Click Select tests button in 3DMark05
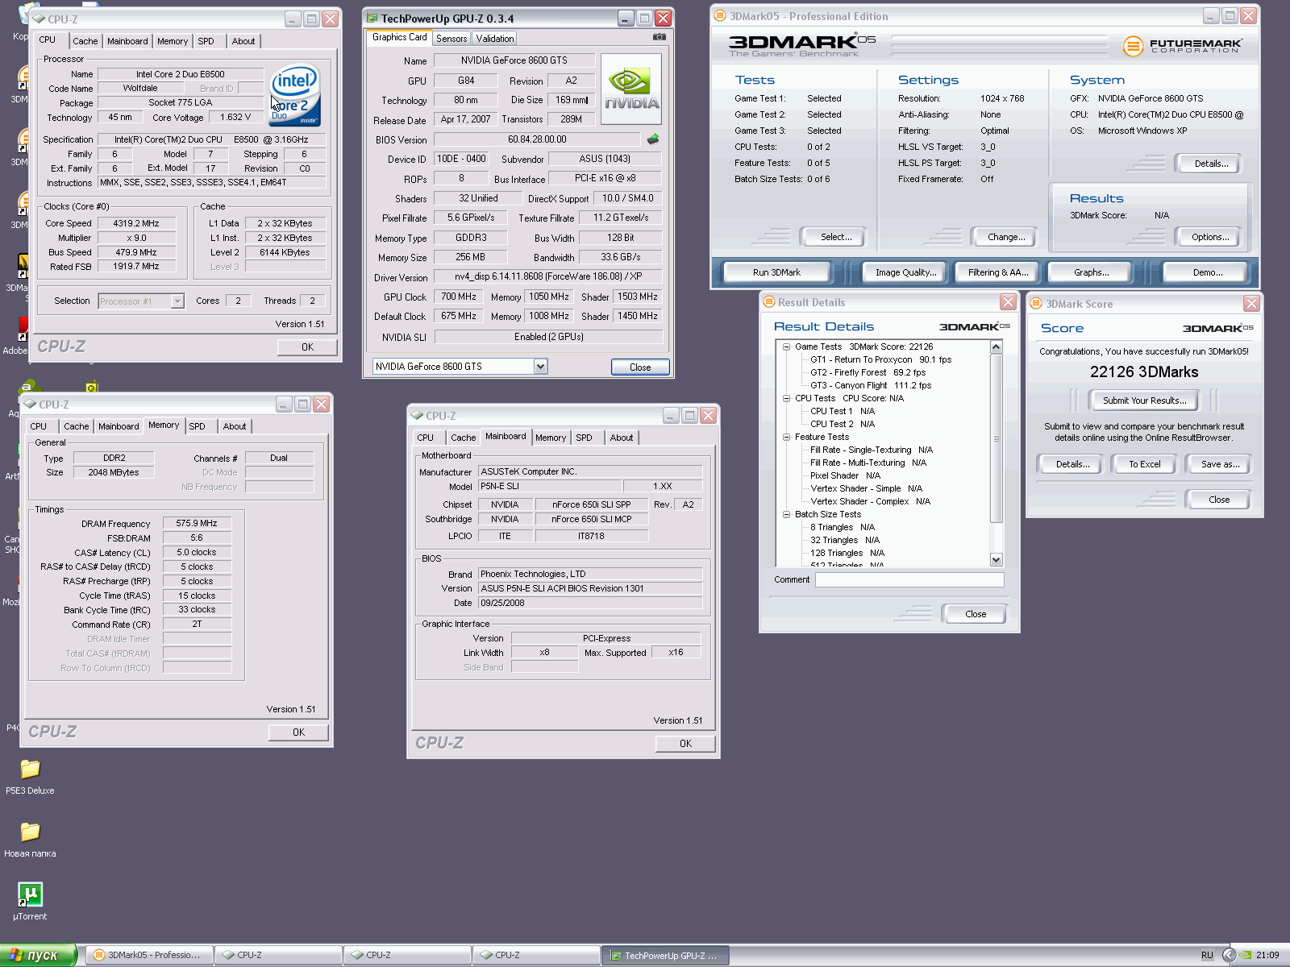The width and height of the screenshot is (1290, 967). [x=835, y=237]
